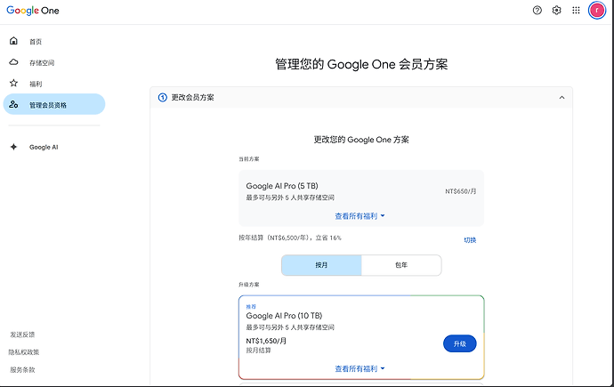The height and width of the screenshot is (387, 614).
Task: Select the 按月 billing option
Action: coord(321,265)
